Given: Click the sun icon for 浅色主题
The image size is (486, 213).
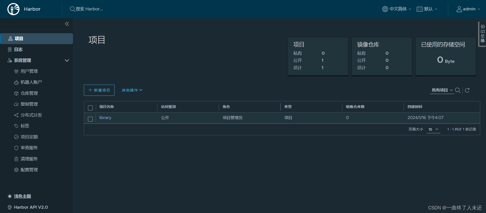Looking at the screenshot, I should pos(10,196).
